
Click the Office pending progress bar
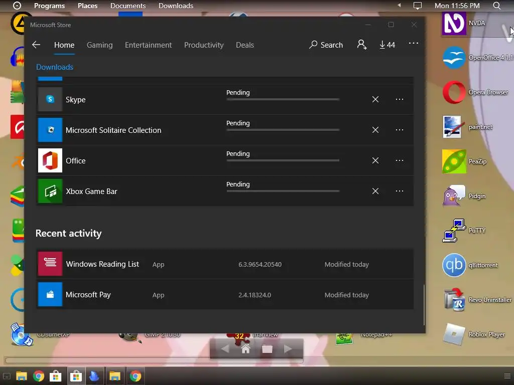click(x=283, y=160)
